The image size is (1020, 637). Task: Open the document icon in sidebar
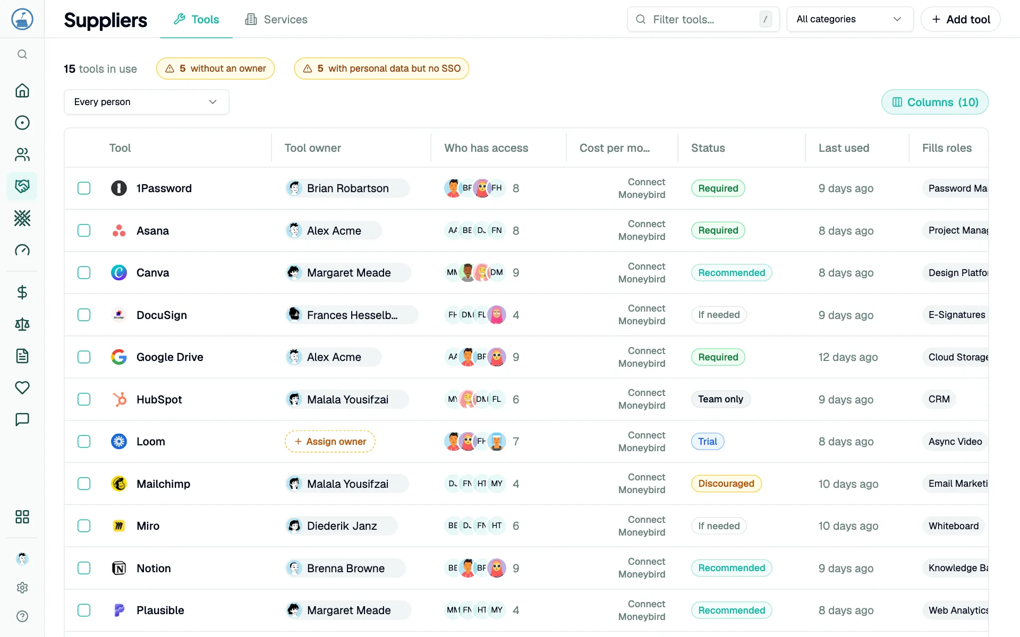point(22,356)
